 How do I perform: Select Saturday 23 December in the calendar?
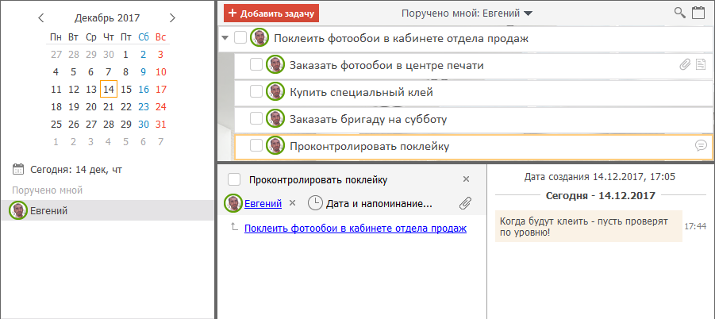(x=143, y=106)
